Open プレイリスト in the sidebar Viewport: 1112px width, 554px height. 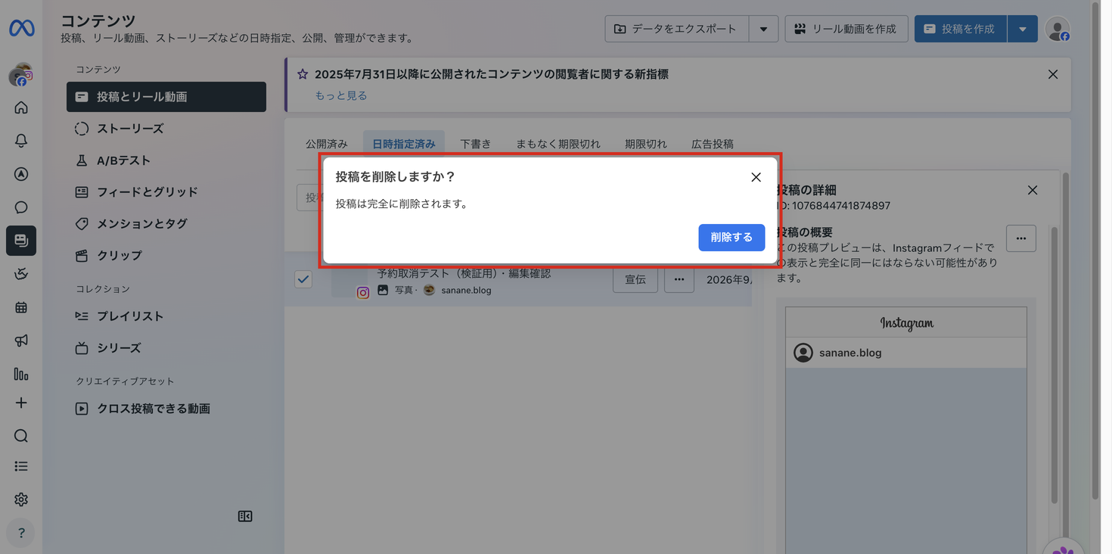point(166,316)
